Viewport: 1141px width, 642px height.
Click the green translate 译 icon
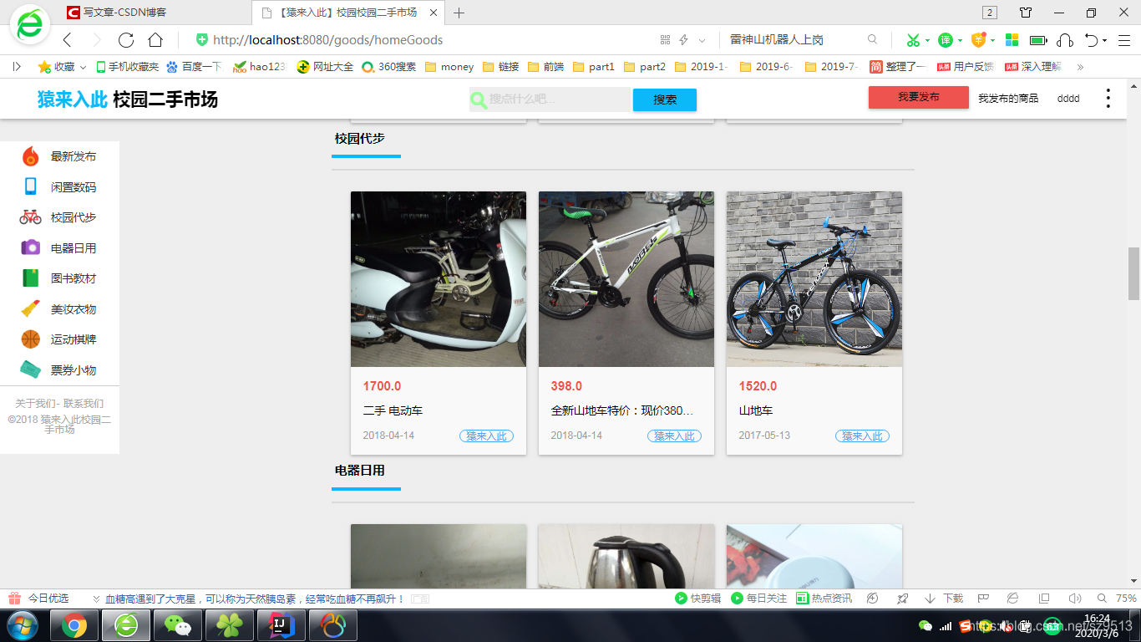[945, 40]
